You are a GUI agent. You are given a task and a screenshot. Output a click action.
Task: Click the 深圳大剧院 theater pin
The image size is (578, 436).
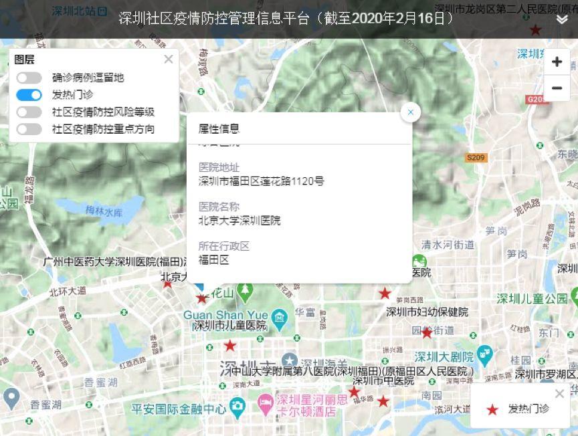click(484, 355)
